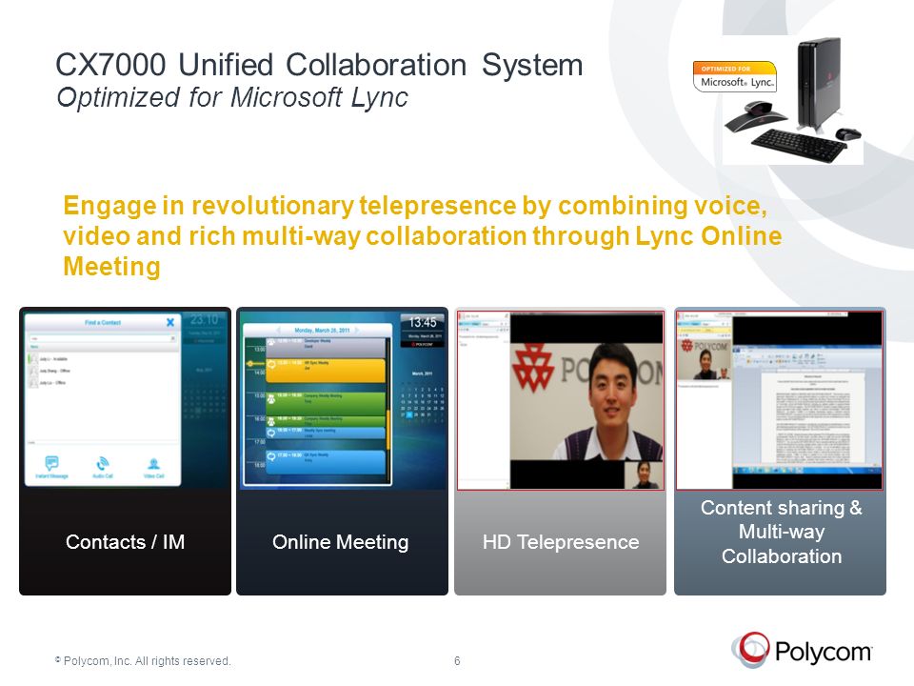Click the shared Word document page

tap(812, 417)
